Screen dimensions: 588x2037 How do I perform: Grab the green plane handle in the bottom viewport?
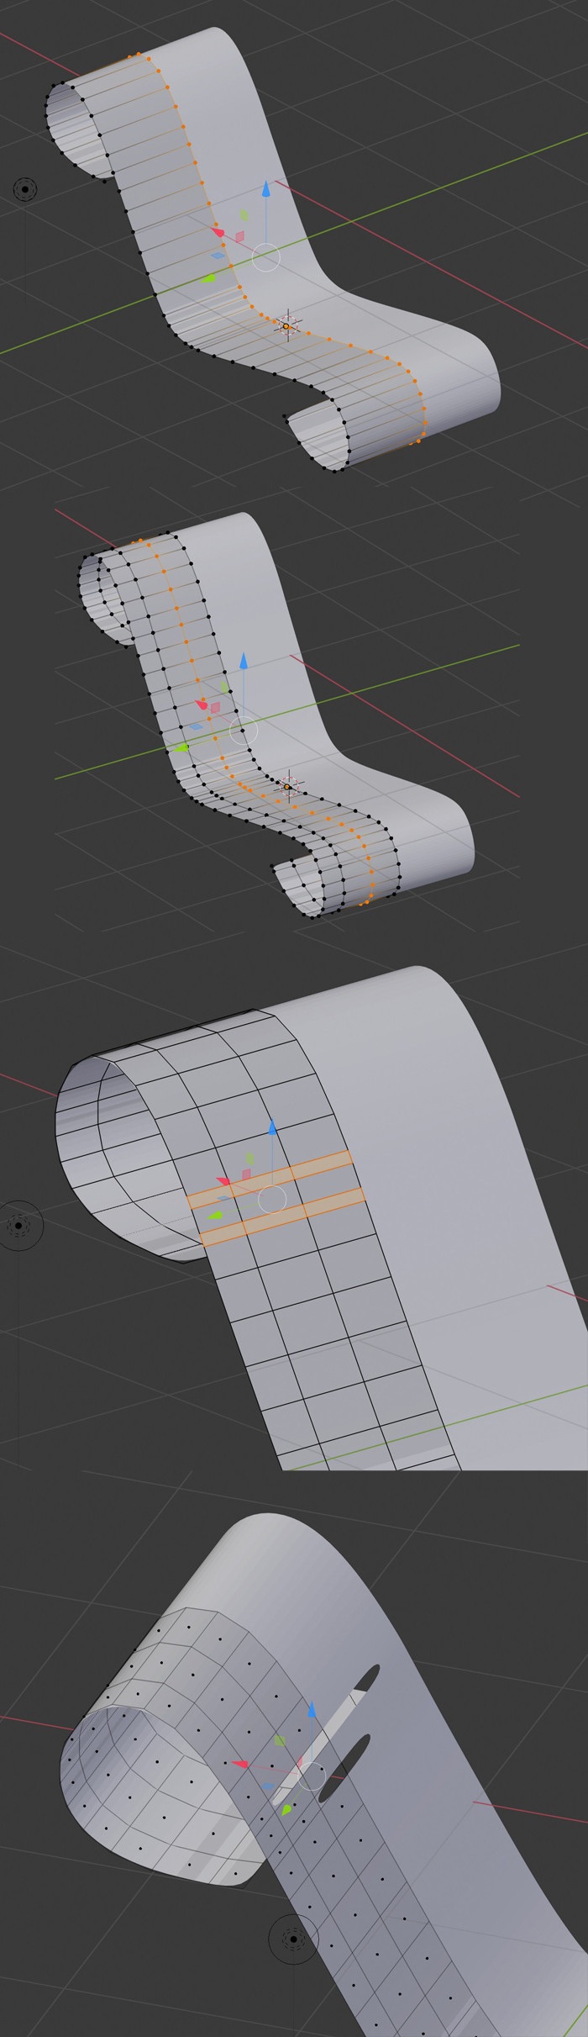coord(280,1740)
